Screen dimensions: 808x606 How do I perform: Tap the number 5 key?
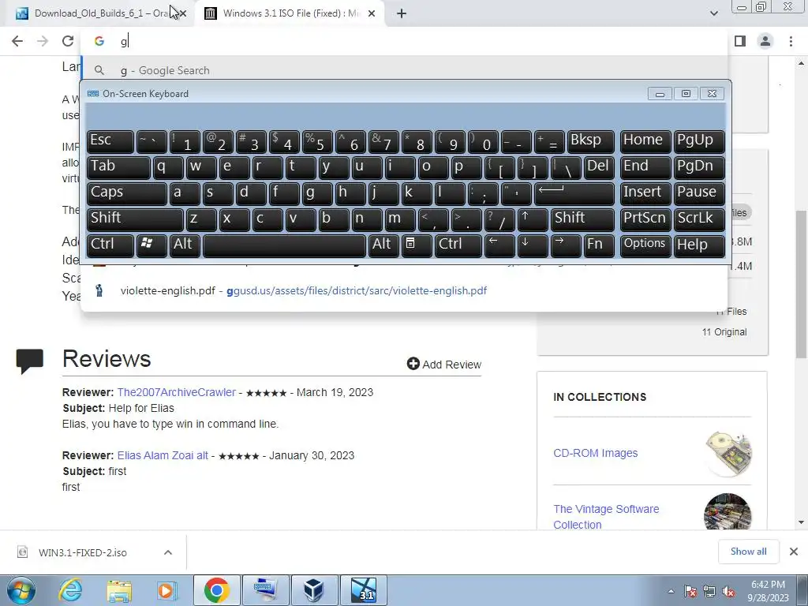(x=317, y=140)
